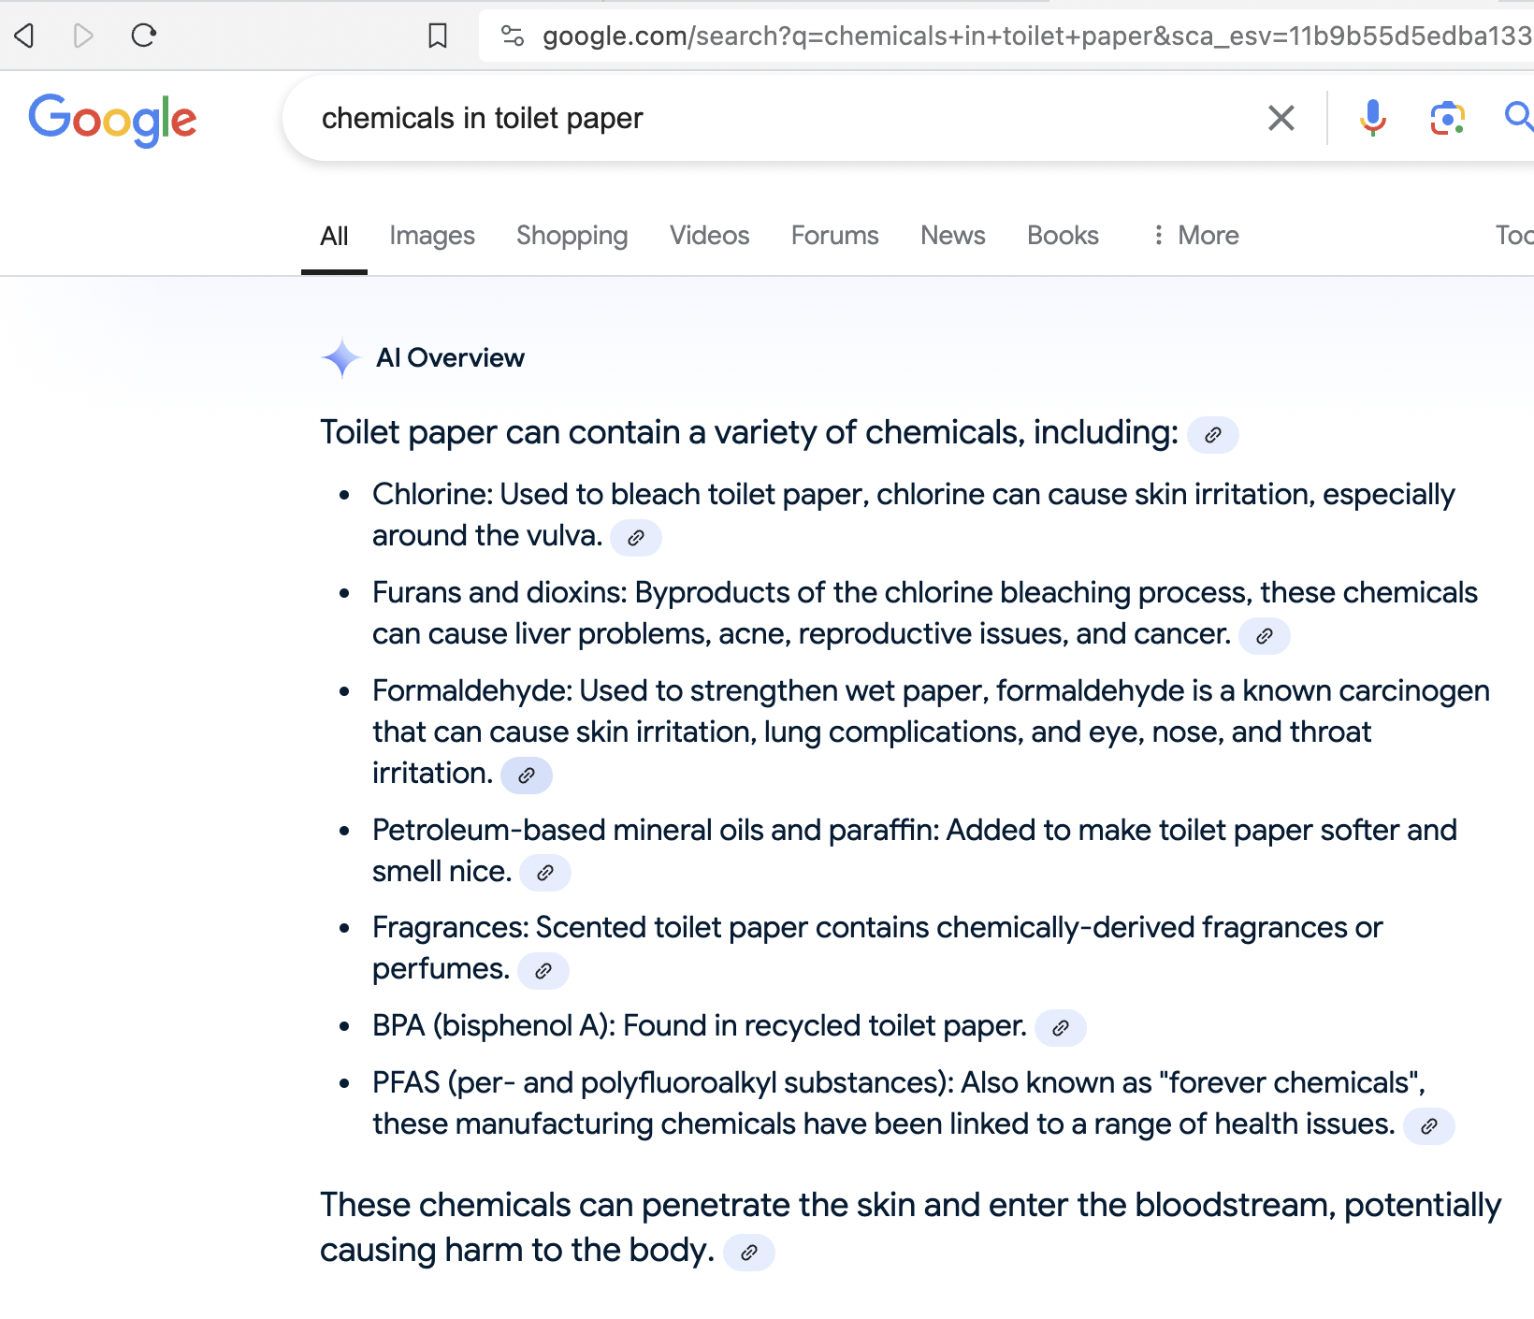The width and height of the screenshot is (1534, 1319).
Task: Bookmark this page using bookmark icon
Action: (437, 36)
